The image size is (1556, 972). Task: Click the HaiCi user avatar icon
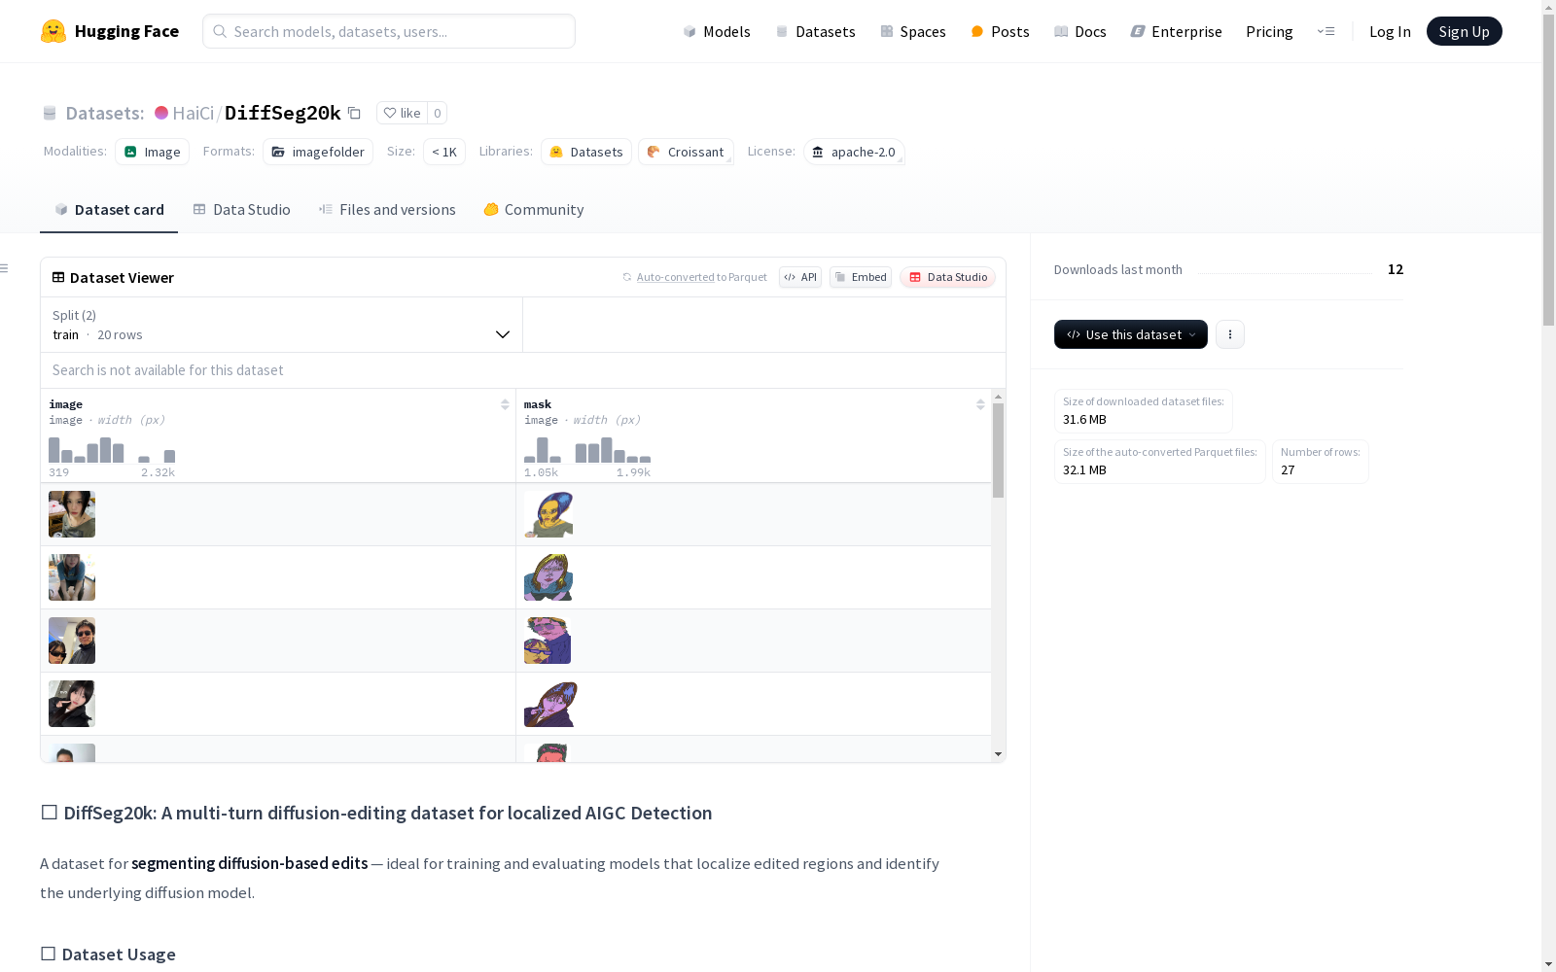[x=161, y=113]
